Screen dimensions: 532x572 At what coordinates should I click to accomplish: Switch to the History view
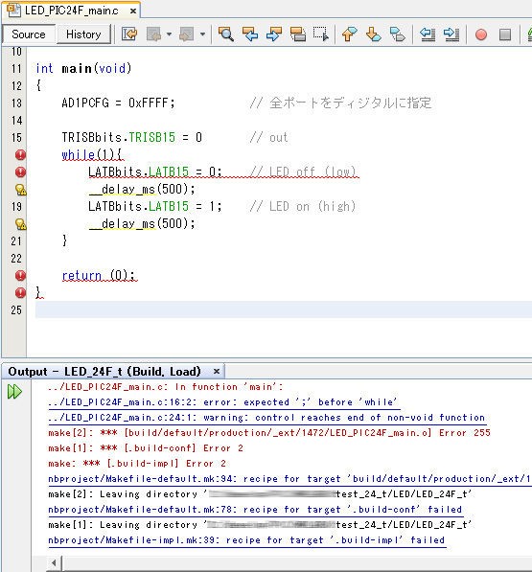(x=83, y=34)
